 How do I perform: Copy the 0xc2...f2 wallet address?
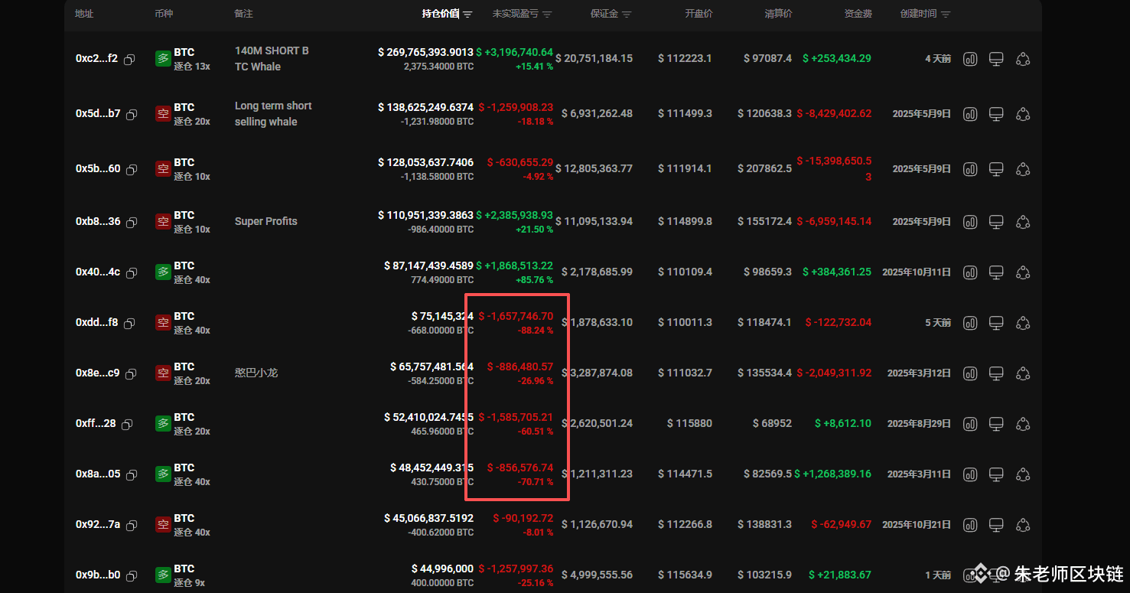[x=129, y=59]
